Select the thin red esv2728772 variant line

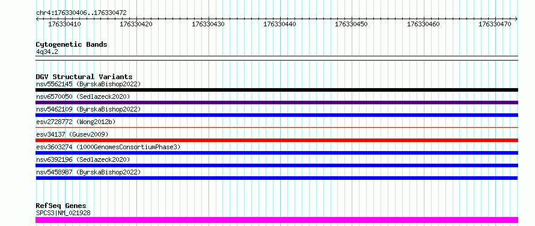coord(277,127)
